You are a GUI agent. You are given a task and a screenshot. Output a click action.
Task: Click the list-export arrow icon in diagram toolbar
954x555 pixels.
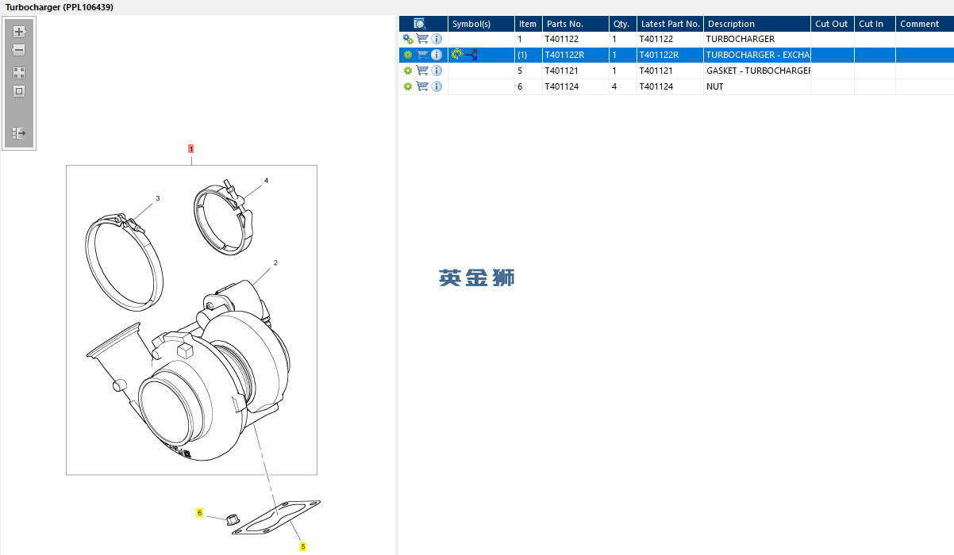(x=19, y=133)
